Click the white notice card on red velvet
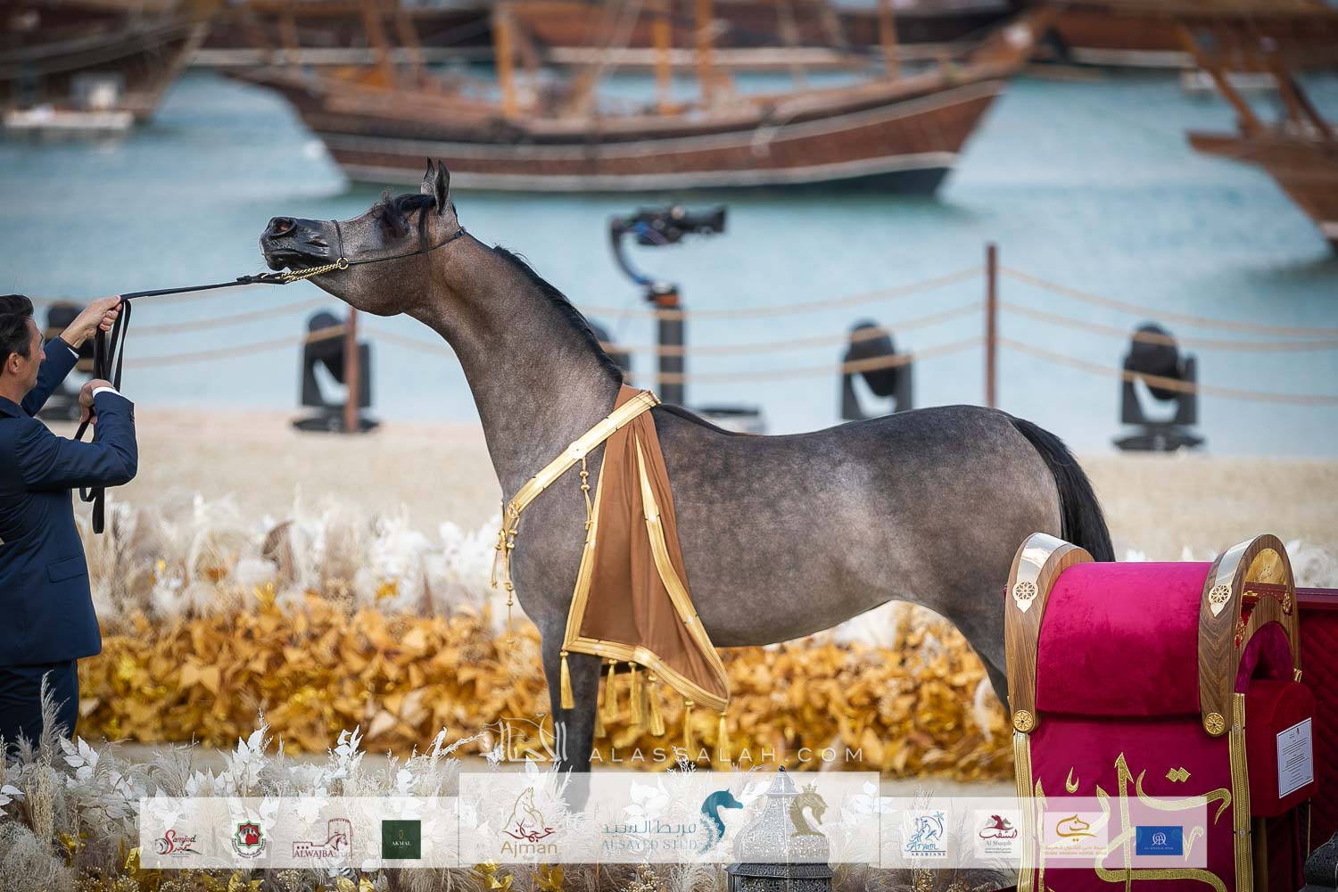 pos(1294,756)
